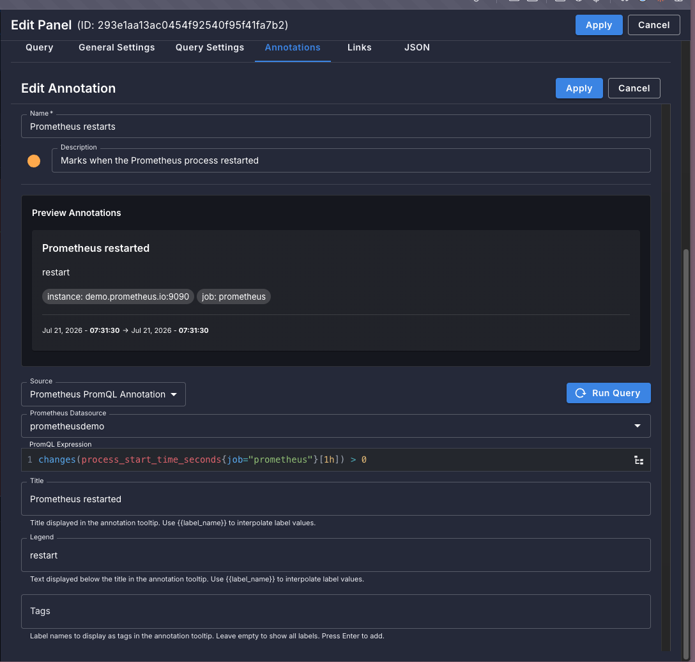Click the Legend field containing restart

pyautogui.click(x=335, y=555)
